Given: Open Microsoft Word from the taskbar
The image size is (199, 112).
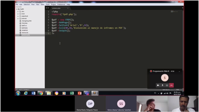Looking at the screenshot, I should [x=33, y=93].
